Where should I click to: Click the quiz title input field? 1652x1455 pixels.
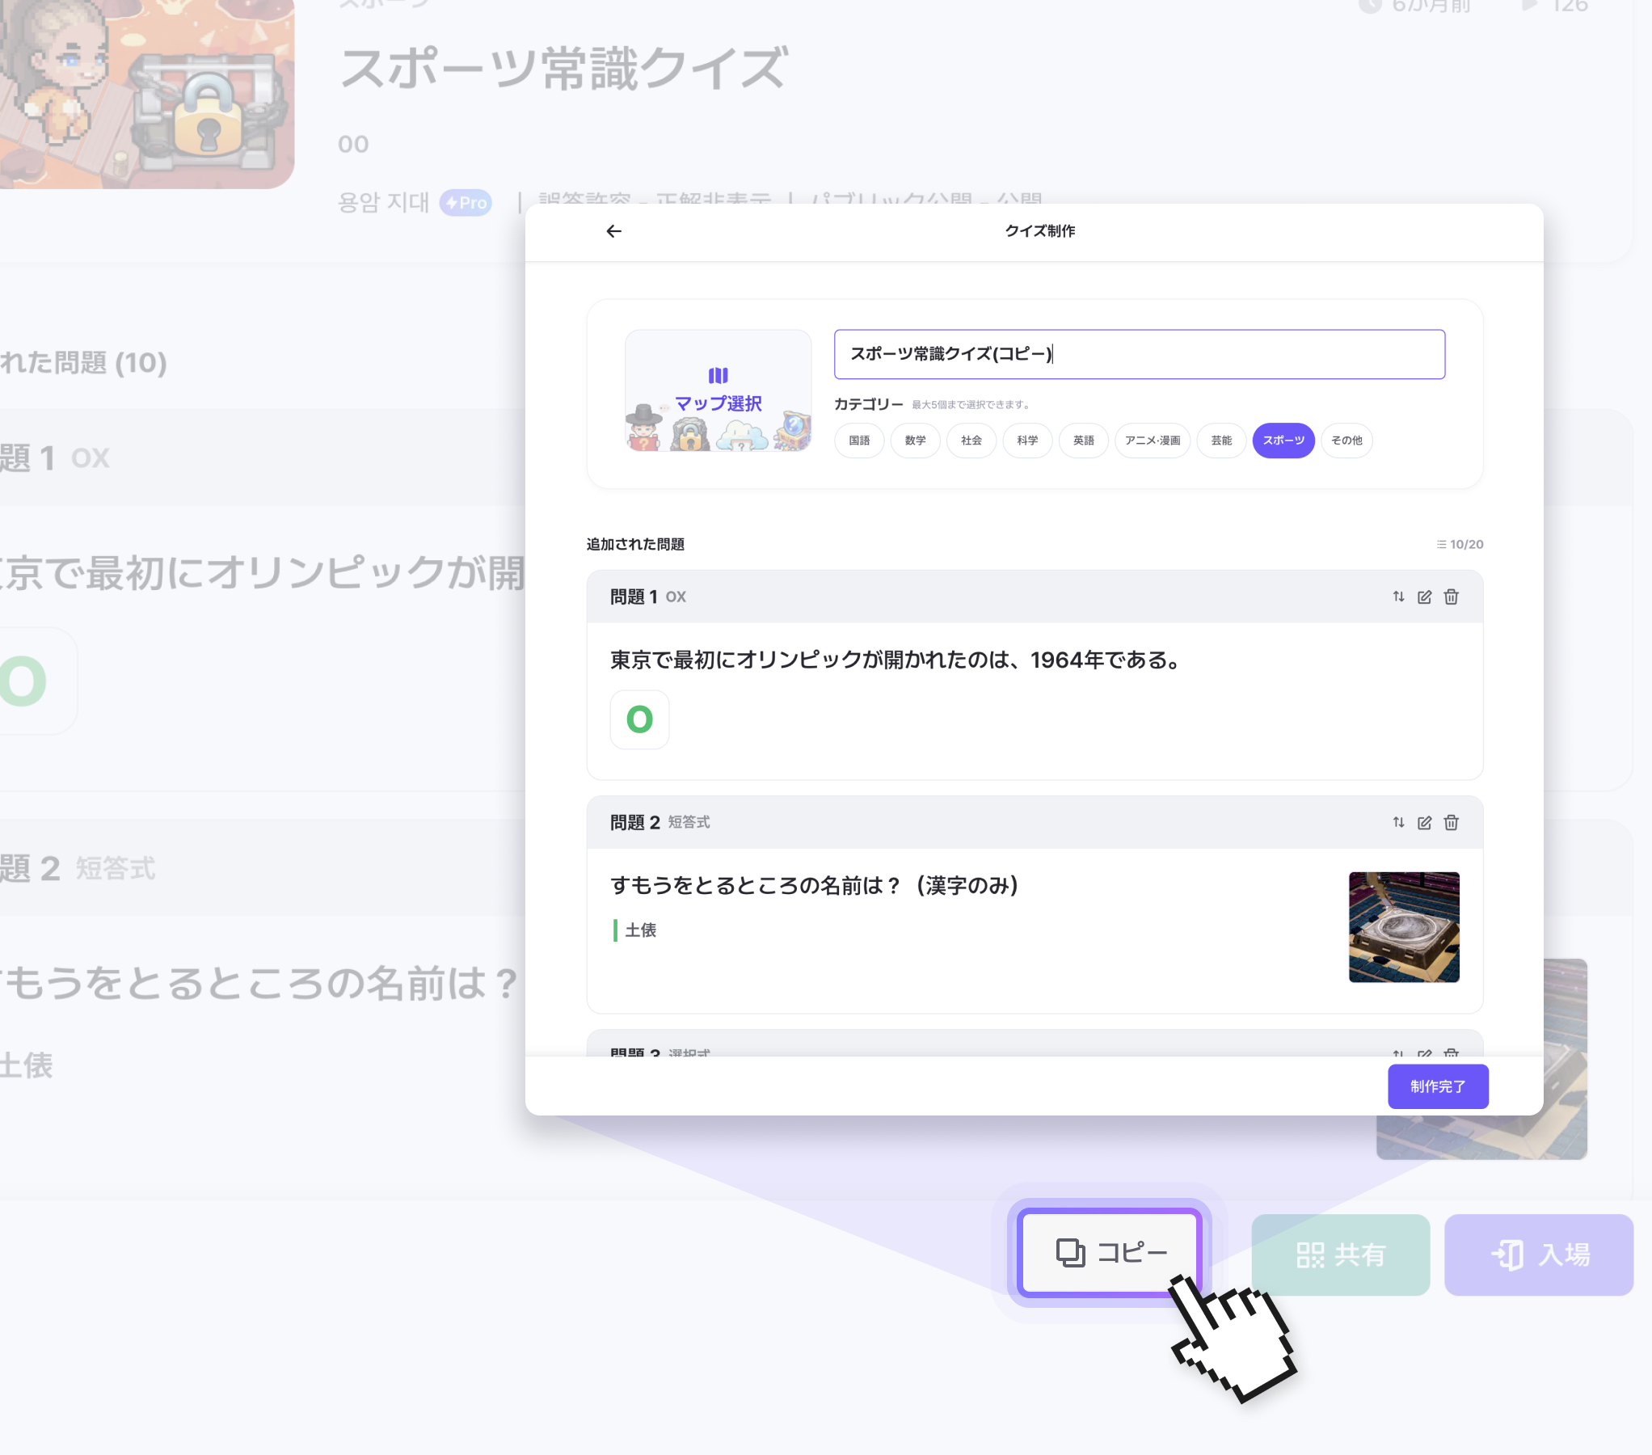(1139, 354)
